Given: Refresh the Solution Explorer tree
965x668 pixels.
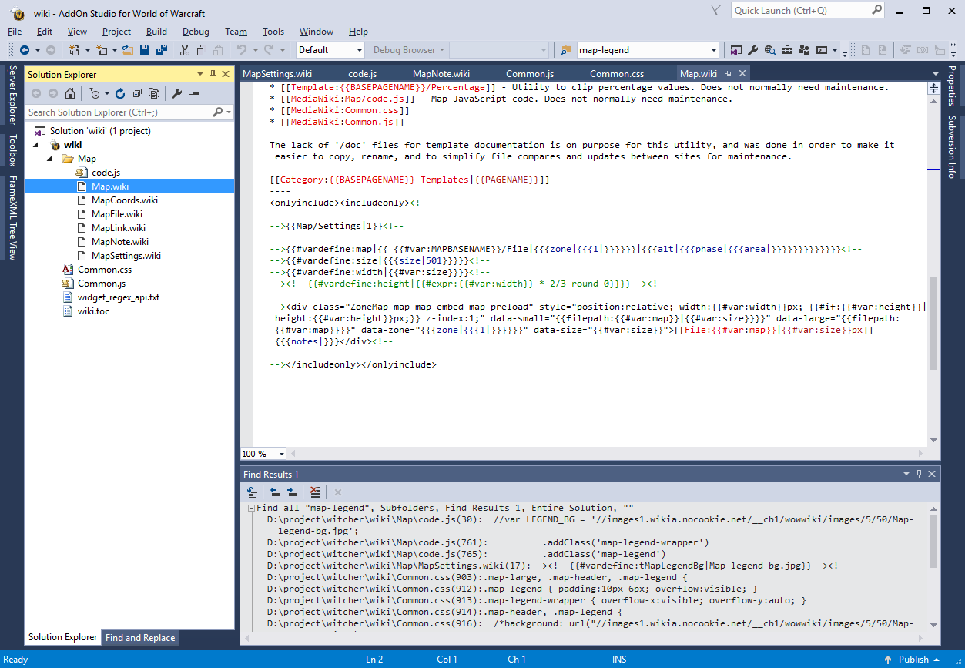Looking at the screenshot, I should point(120,93).
